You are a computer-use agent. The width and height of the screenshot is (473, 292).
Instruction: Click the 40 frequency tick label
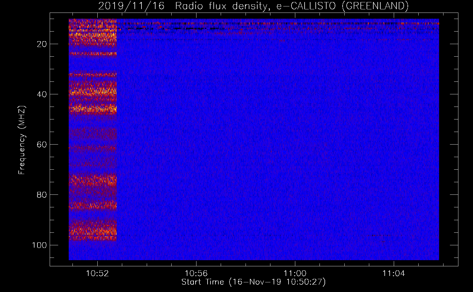(42, 94)
